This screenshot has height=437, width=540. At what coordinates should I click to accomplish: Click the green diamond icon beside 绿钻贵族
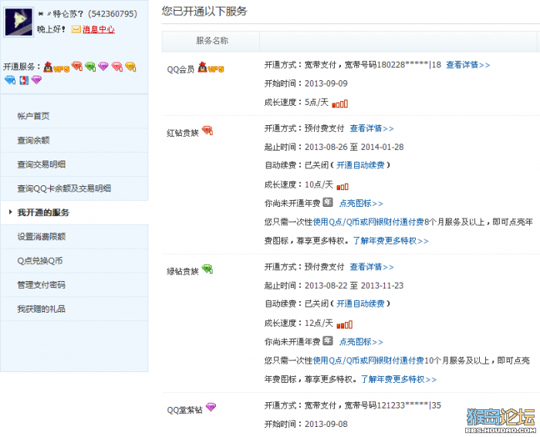208,269
